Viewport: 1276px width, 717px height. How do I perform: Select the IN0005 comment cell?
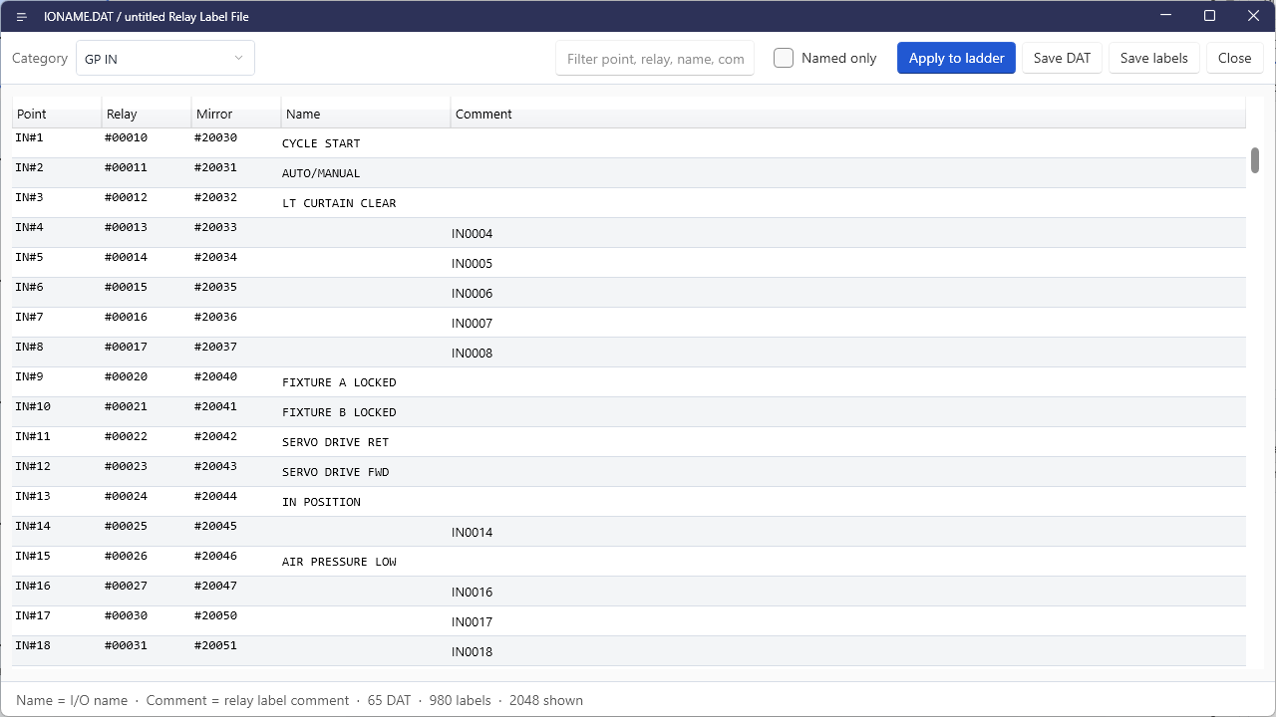847,263
